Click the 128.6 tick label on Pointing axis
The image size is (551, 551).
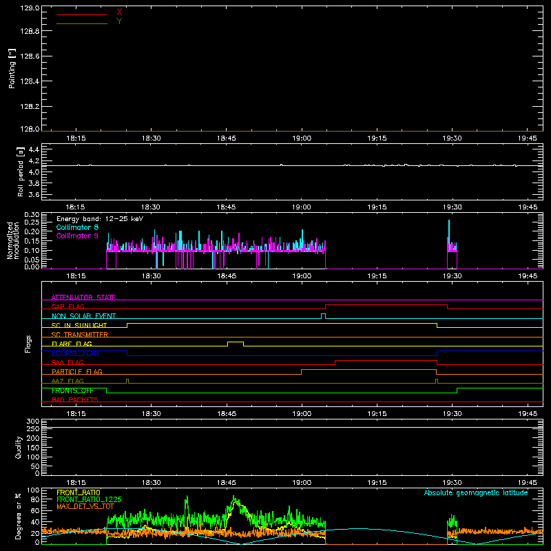30,56
